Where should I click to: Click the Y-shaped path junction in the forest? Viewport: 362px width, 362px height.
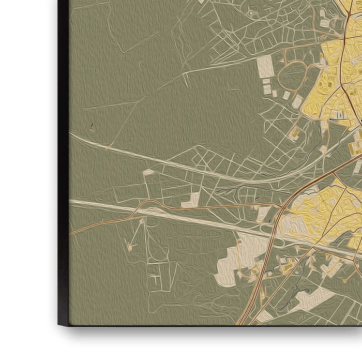184,77
